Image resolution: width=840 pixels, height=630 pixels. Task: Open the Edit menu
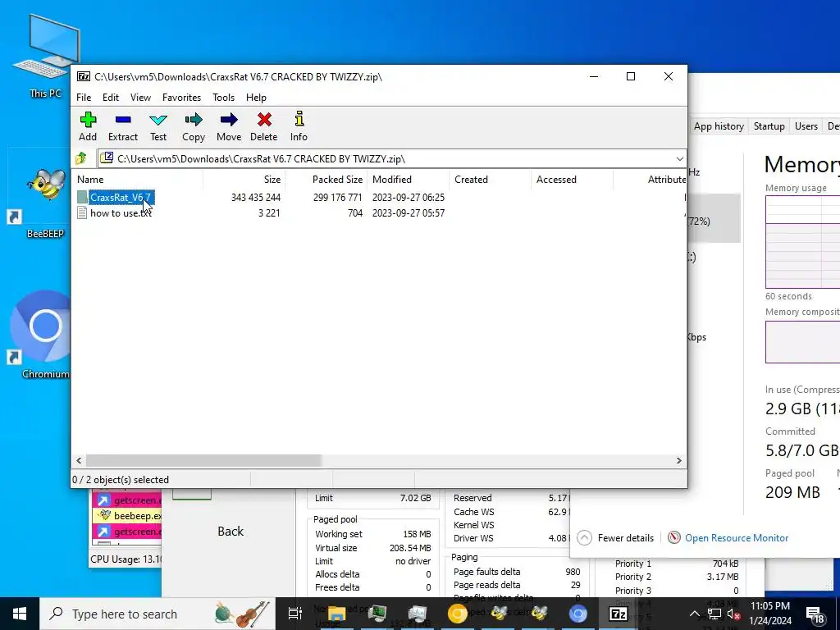(x=111, y=98)
